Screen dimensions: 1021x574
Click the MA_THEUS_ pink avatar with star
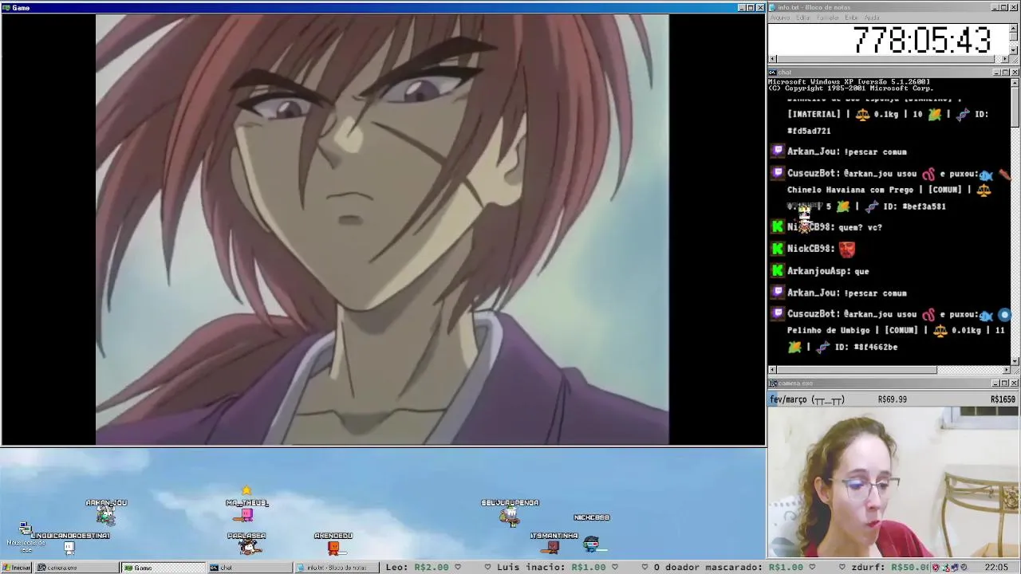tap(246, 515)
